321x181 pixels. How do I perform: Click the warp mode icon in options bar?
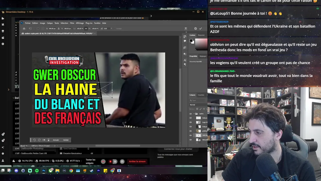[x=186, y=28]
